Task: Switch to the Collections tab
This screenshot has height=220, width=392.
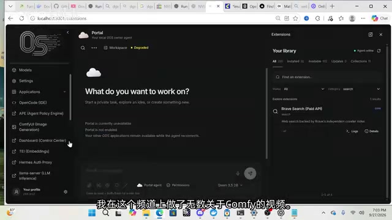Action: [x=361, y=61]
